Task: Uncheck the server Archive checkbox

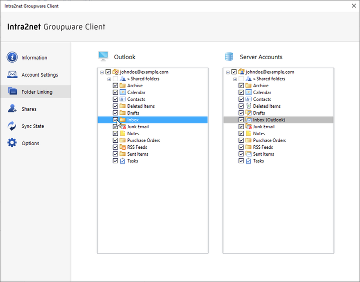Action: [241, 86]
